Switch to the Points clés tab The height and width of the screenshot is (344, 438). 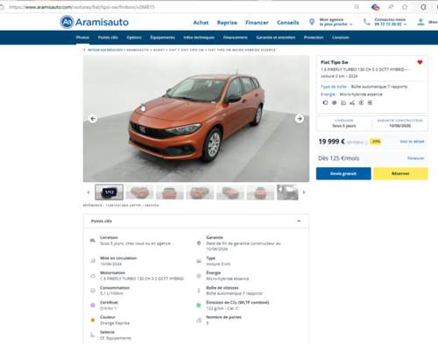108,38
